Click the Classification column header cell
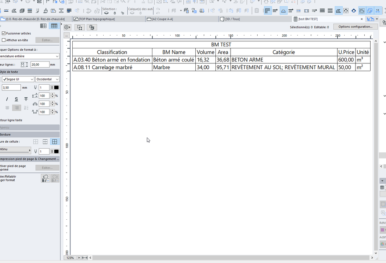Screen dimensions: 386x263 tap(112, 52)
